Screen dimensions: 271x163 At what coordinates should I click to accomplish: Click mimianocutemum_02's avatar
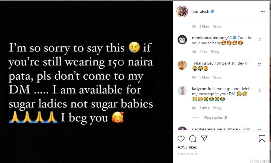tap(182, 40)
